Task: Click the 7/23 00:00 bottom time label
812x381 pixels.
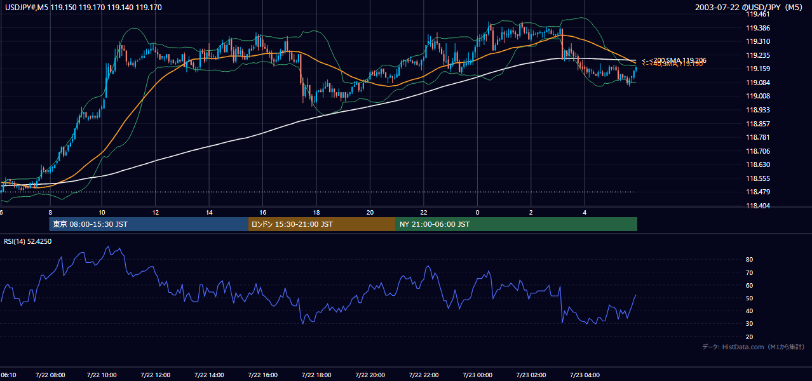Action: tap(478, 375)
